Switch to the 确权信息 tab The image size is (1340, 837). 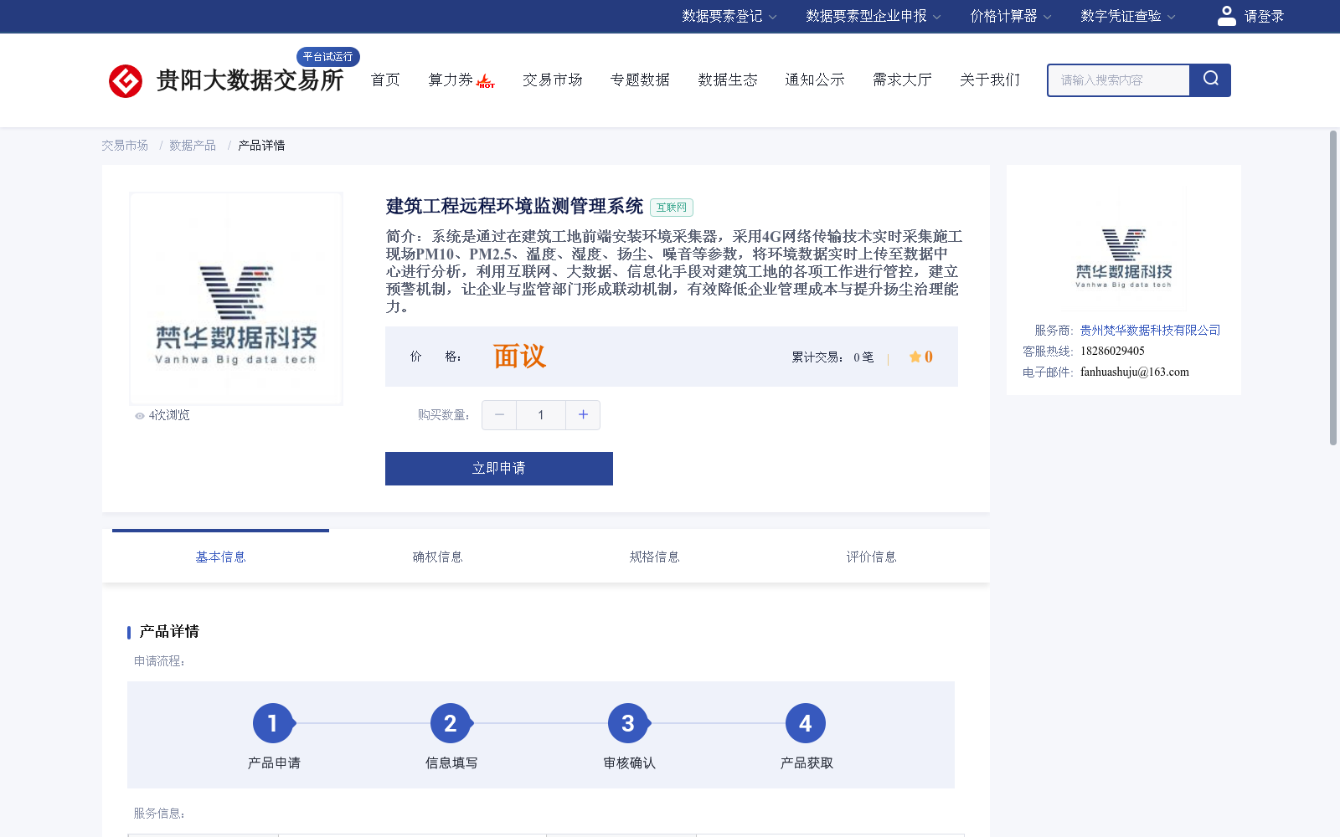[437, 557]
